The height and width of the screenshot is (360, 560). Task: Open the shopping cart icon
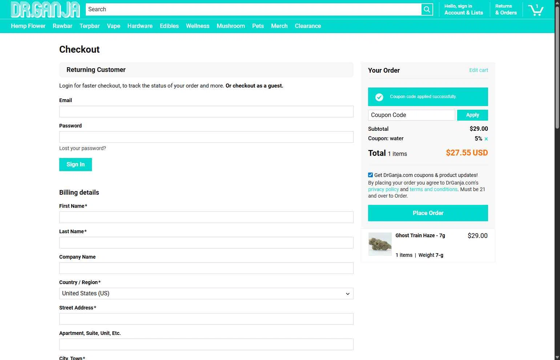(x=536, y=10)
